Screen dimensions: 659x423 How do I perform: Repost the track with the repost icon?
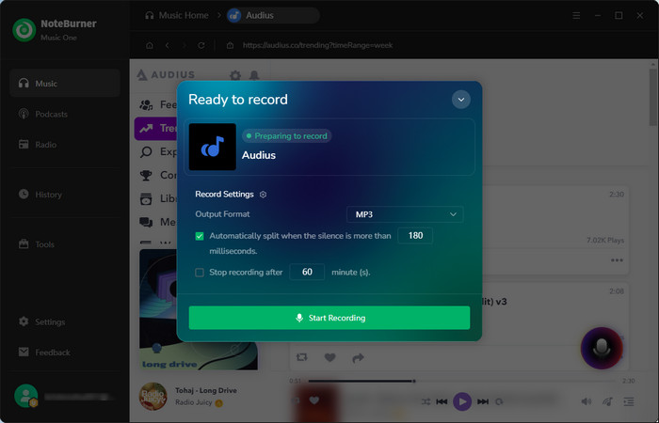[x=302, y=357]
